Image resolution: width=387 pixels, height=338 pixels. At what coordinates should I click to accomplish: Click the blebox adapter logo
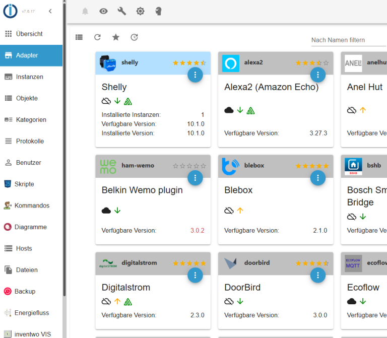(230, 167)
